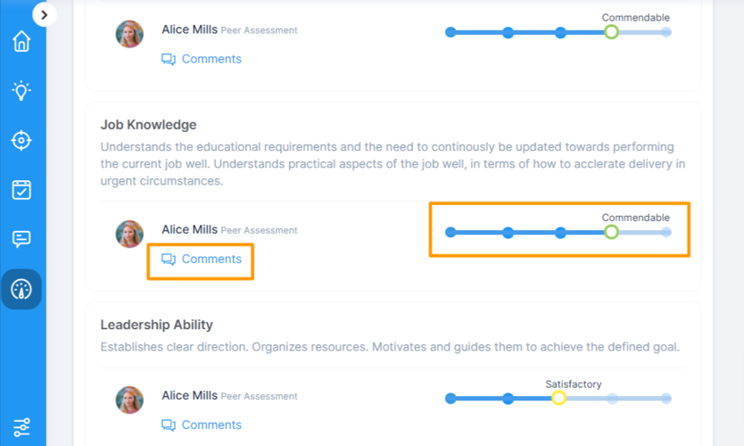
Task: Select the calendar check sidebar icon
Action: [x=21, y=190]
